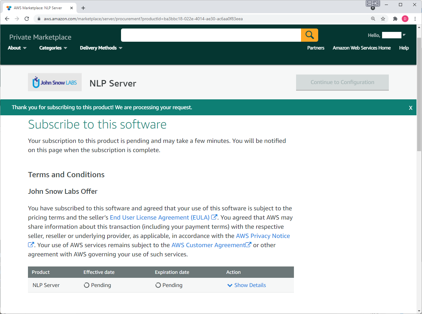Click Continue to Configuration button
The image size is (422, 314).
(342, 82)
